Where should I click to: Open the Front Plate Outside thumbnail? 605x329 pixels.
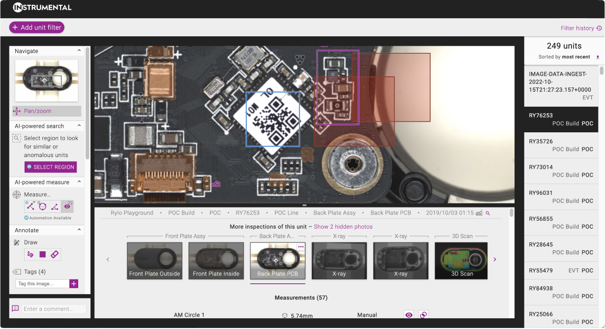(x=154, y=261)
